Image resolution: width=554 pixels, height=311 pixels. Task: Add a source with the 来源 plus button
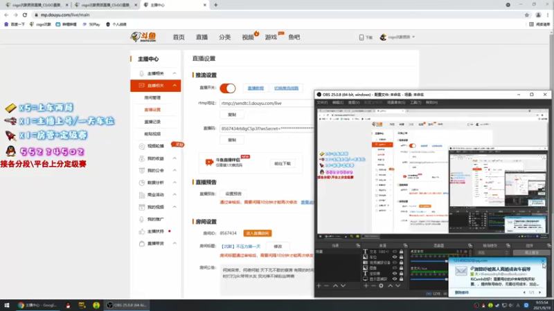pyautogui.click(x=366, y=285)
